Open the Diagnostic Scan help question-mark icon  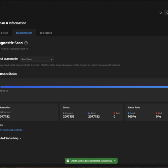(x=26, y=43)
